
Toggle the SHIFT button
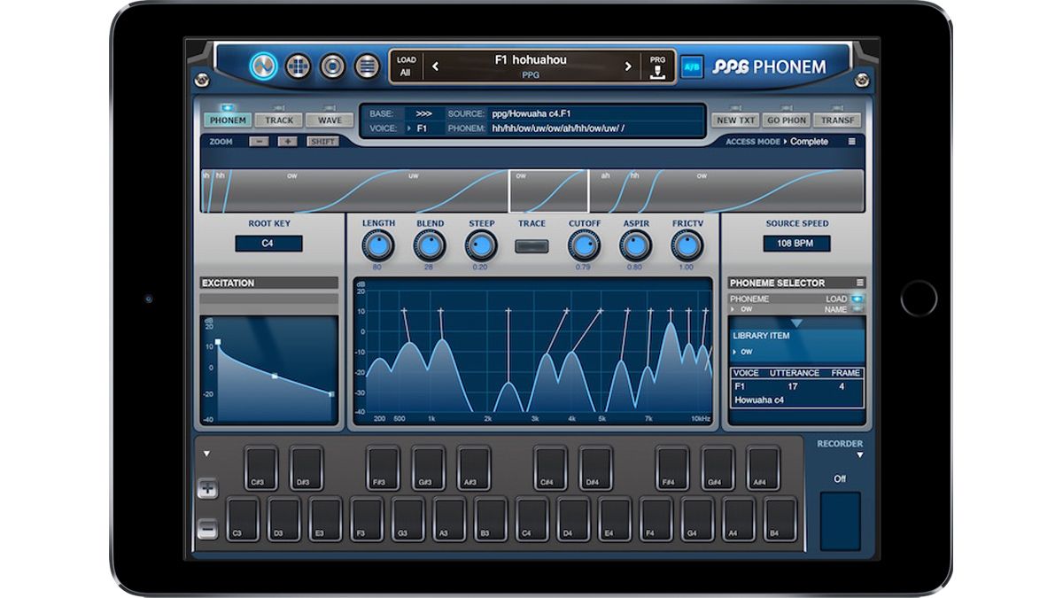(x=322, y=142)
